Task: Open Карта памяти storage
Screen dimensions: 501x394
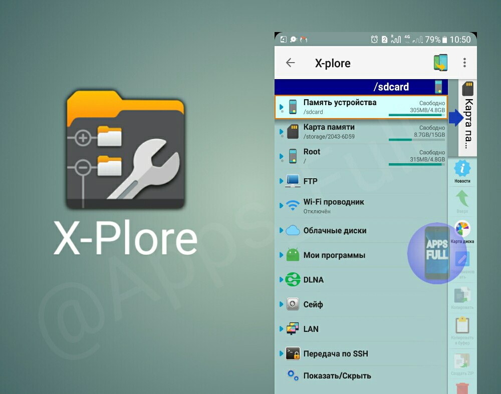Action: (329, 127)
